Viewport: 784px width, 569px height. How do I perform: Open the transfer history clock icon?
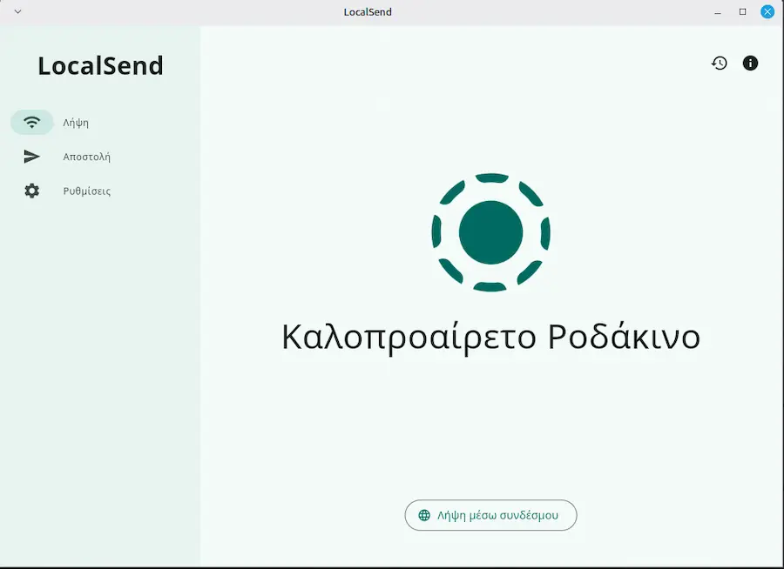[x=719, y=63]
